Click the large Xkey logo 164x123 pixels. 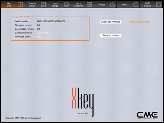(x=83, y=102)
